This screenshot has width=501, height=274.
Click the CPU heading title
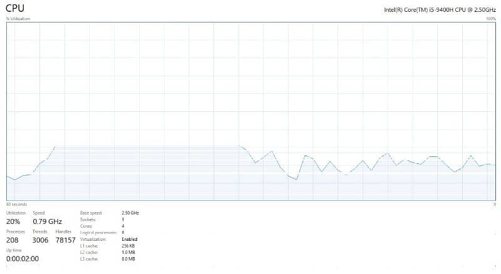point(16,8)
